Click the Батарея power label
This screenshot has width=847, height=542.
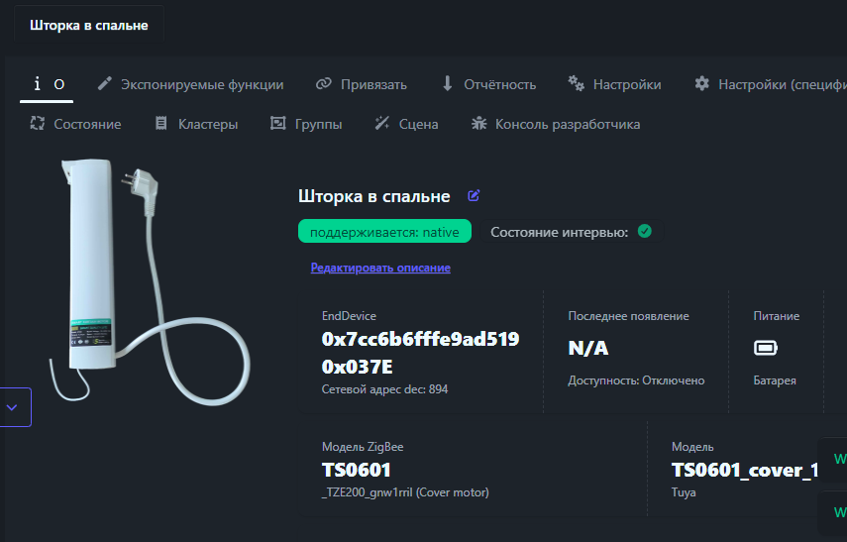click(x=775, y=380)
